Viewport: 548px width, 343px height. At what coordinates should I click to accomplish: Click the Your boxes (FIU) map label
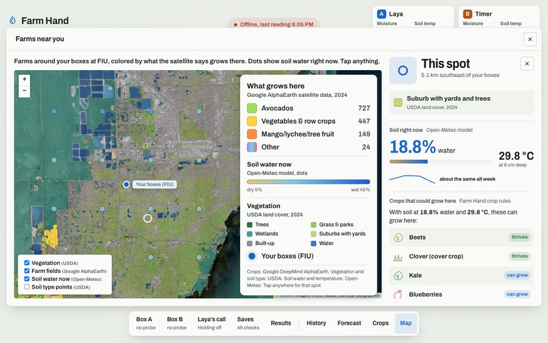click(x=154, y=184)
